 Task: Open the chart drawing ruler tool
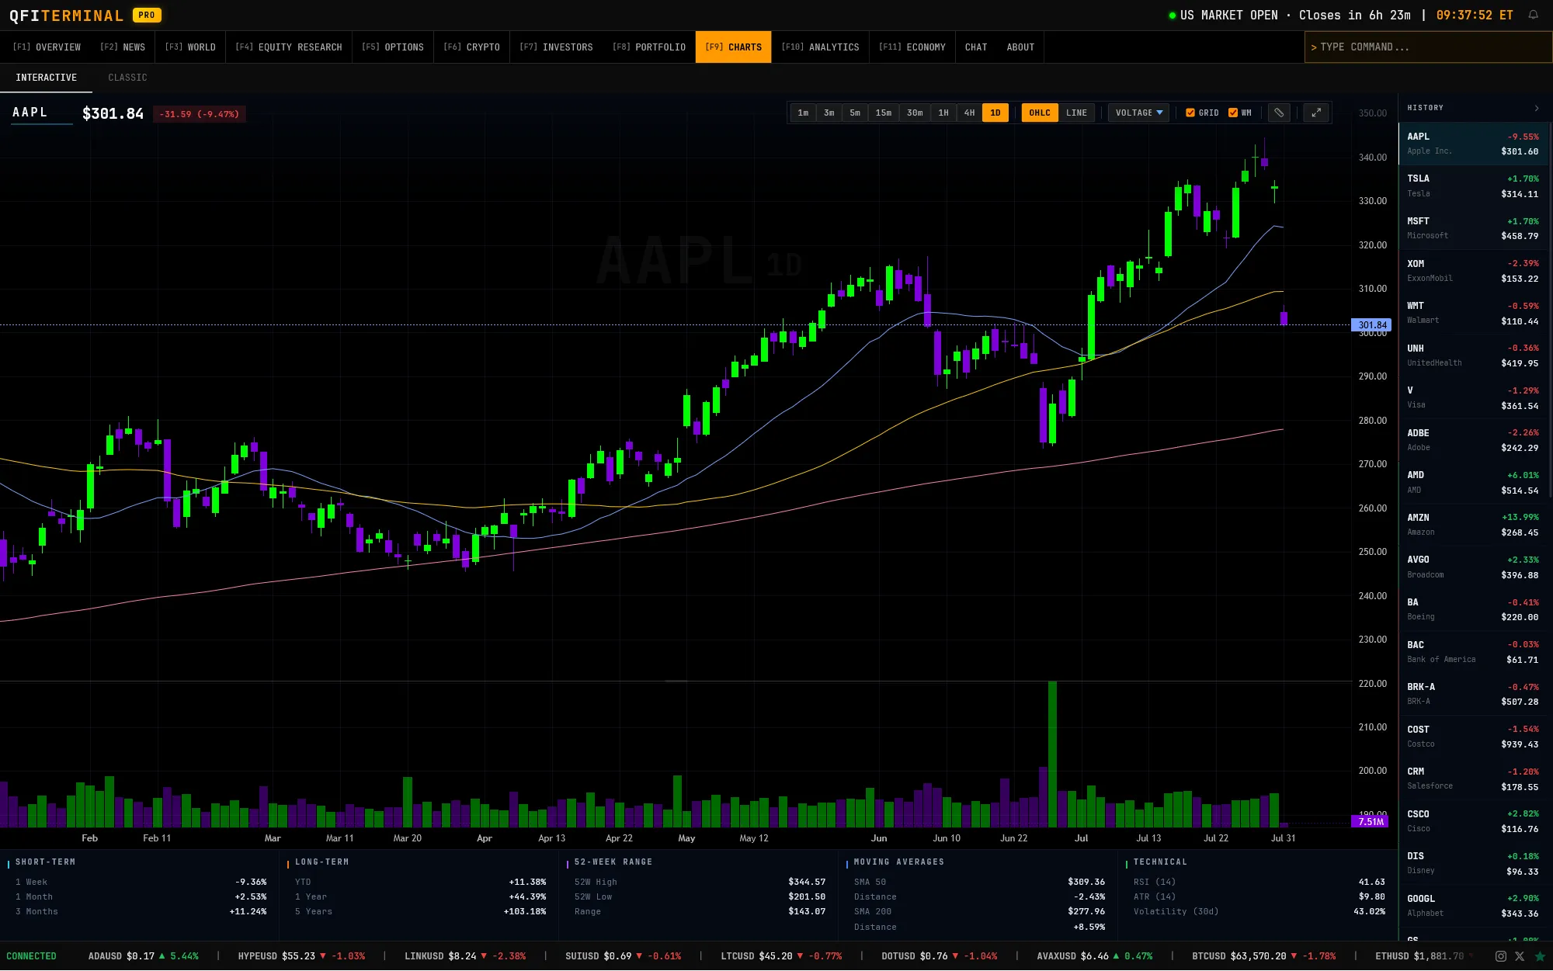[1279, 113]
